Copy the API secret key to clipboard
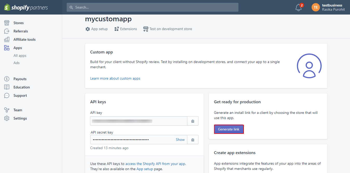Image resolution: width=350 pixels, height=173 pixels. [x=193, y=140]
